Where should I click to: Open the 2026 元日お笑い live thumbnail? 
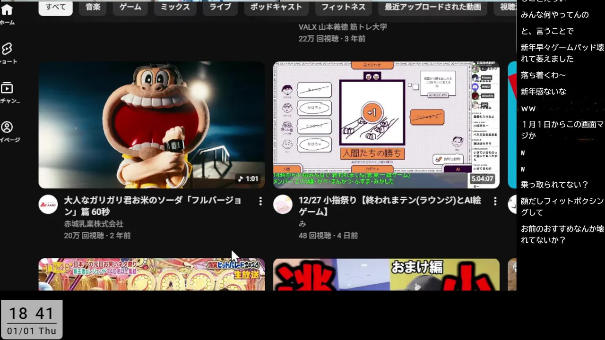[151, 274]
